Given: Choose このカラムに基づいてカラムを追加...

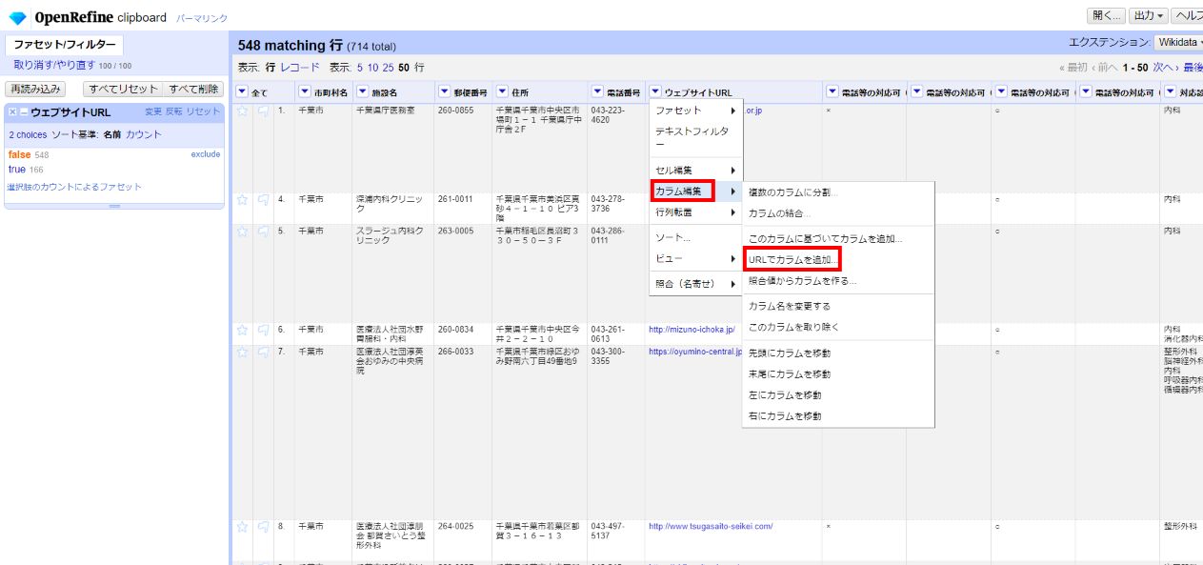Looking at the screenshot, I should point(838,239).
